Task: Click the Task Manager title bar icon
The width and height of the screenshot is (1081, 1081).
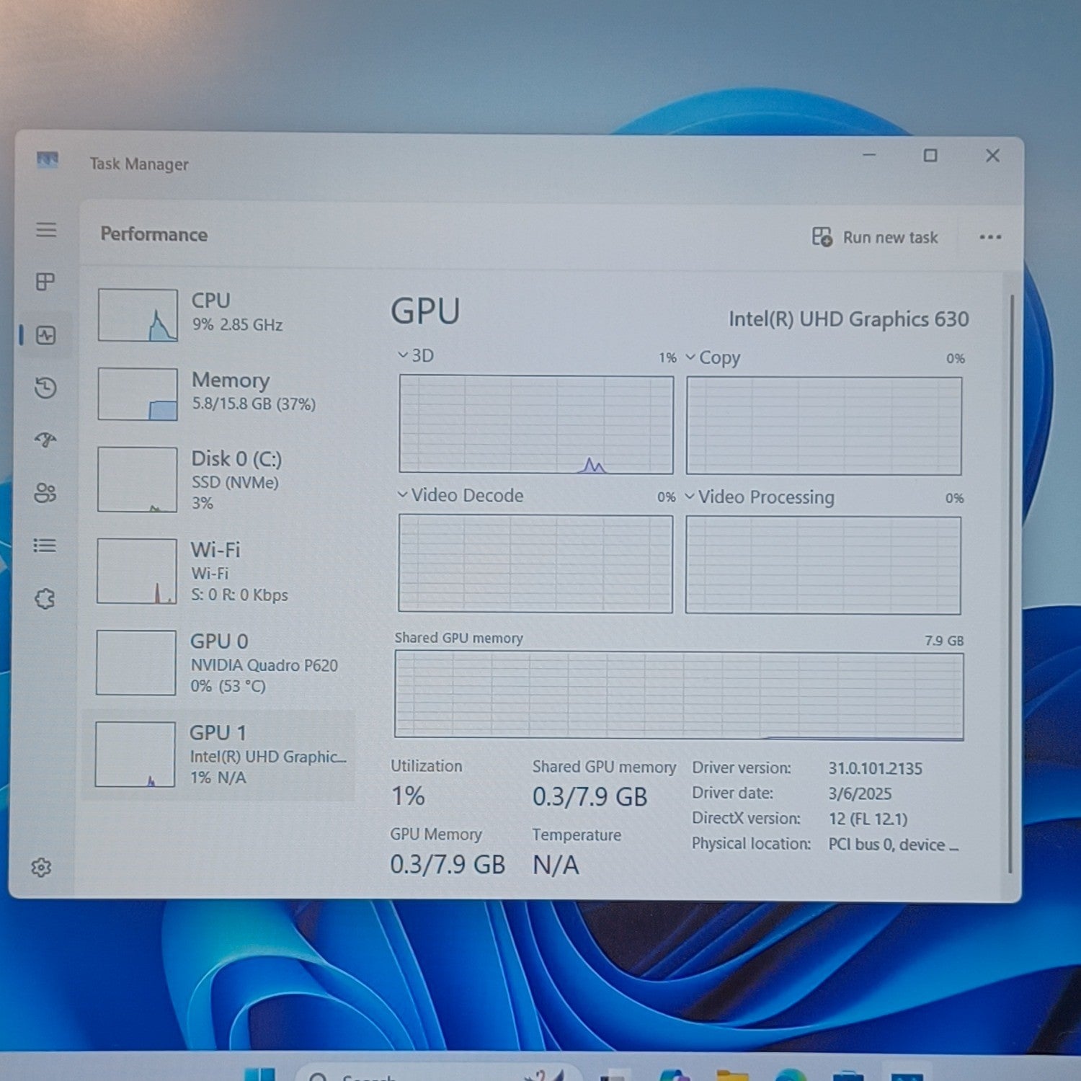Action: [48, 159]
